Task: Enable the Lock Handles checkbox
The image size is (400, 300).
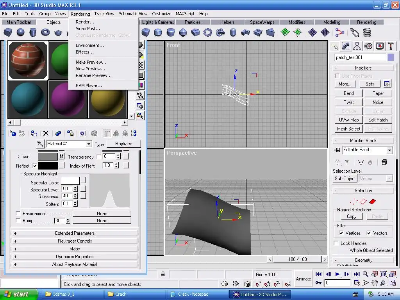Action: click(x=336, y=243)
